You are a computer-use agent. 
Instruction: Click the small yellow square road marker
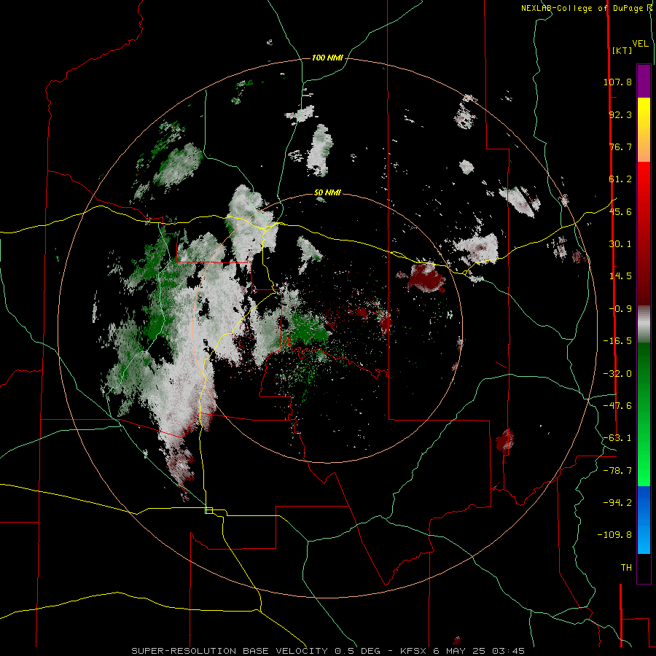(208, 510)
